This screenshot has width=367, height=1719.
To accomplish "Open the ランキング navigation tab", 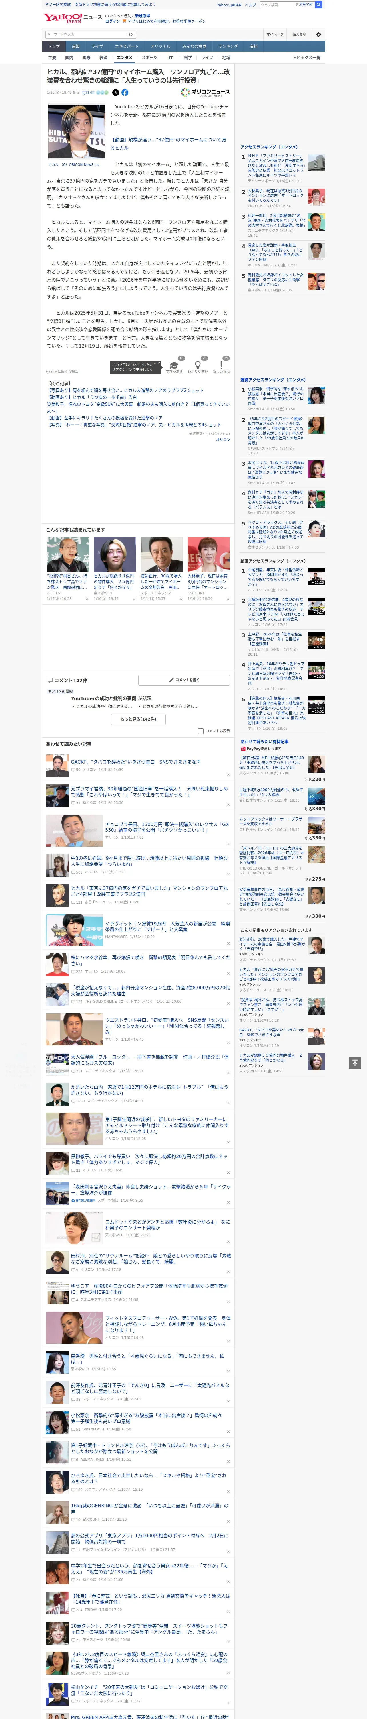I will pyautogui.click(x=228, y=47).
